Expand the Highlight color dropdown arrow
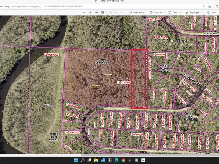The image size is (219, 164). pyautogui.click(x=202, y=13)
